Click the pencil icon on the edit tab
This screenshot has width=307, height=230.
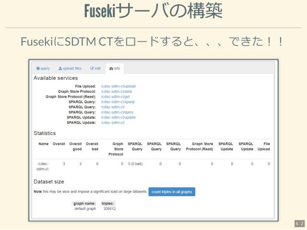click(92, 69)
